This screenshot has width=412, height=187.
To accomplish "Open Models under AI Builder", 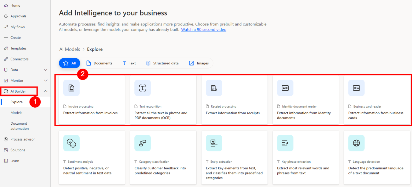I will click(16, 113).
